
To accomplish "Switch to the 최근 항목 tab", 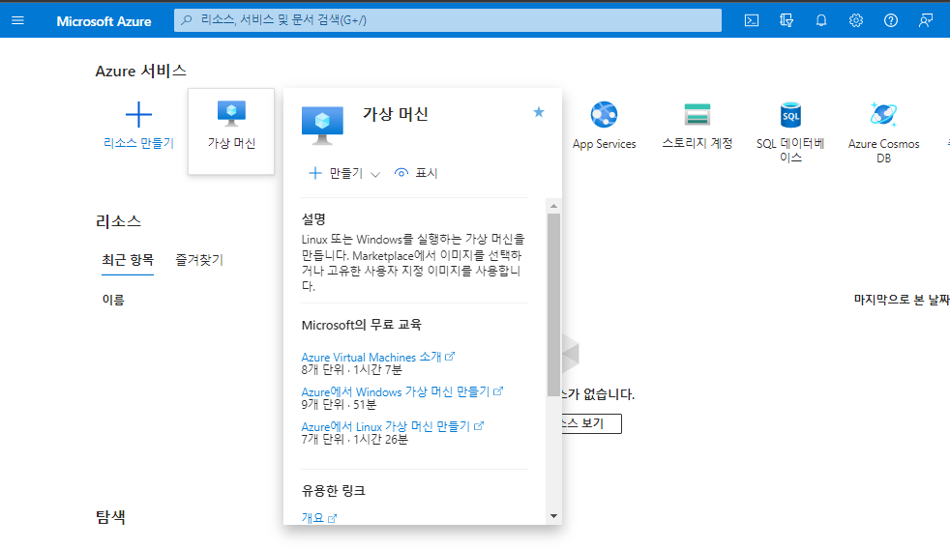I will tap(128, 260).
